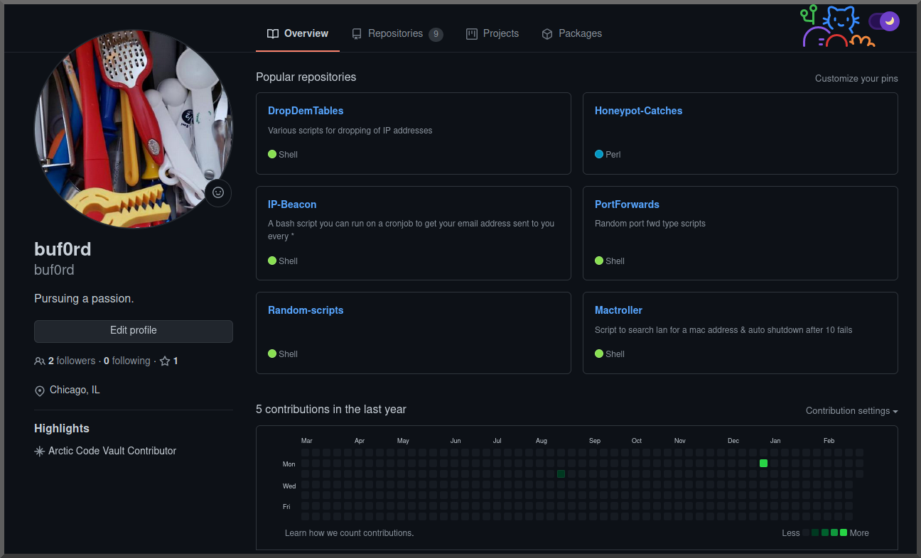
Task: Expand the Contribution settings dropdown
Action: coord(851,411)
